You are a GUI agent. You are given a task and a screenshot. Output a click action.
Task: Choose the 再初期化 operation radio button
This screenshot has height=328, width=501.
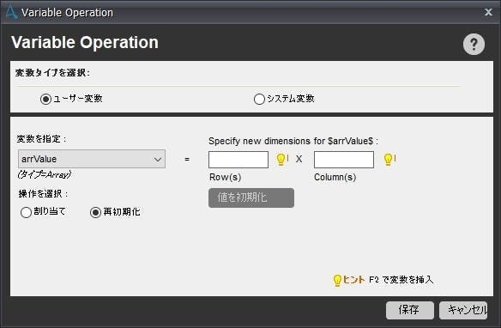(95, 212)
